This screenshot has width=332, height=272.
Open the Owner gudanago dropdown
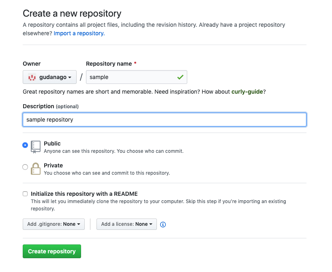coord(50,77)
